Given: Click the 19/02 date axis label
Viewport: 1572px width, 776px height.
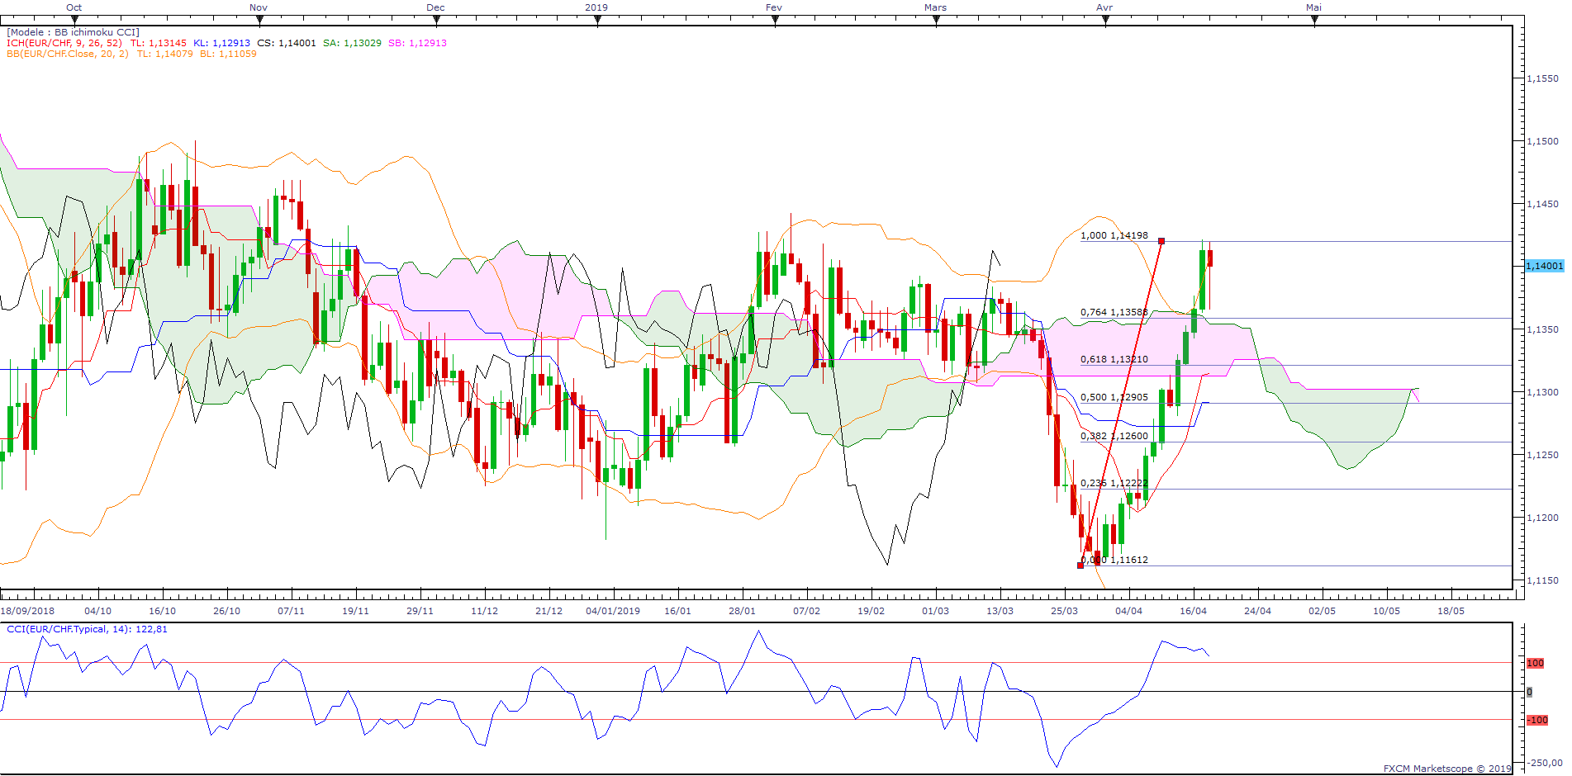Looking at the screenshot, I should [x=871, y=611].
